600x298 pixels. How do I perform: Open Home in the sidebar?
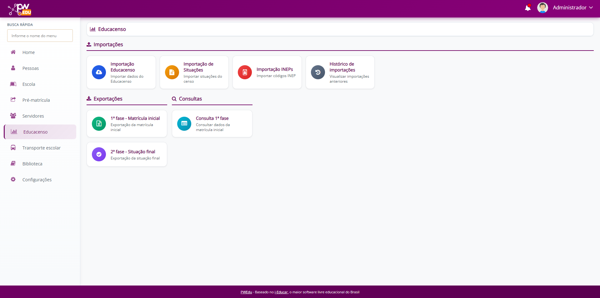click(x=28, y=52)
